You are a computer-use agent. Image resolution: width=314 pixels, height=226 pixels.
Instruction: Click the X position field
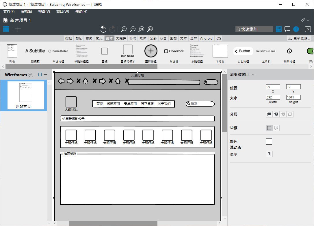click(x=273, y=87)
